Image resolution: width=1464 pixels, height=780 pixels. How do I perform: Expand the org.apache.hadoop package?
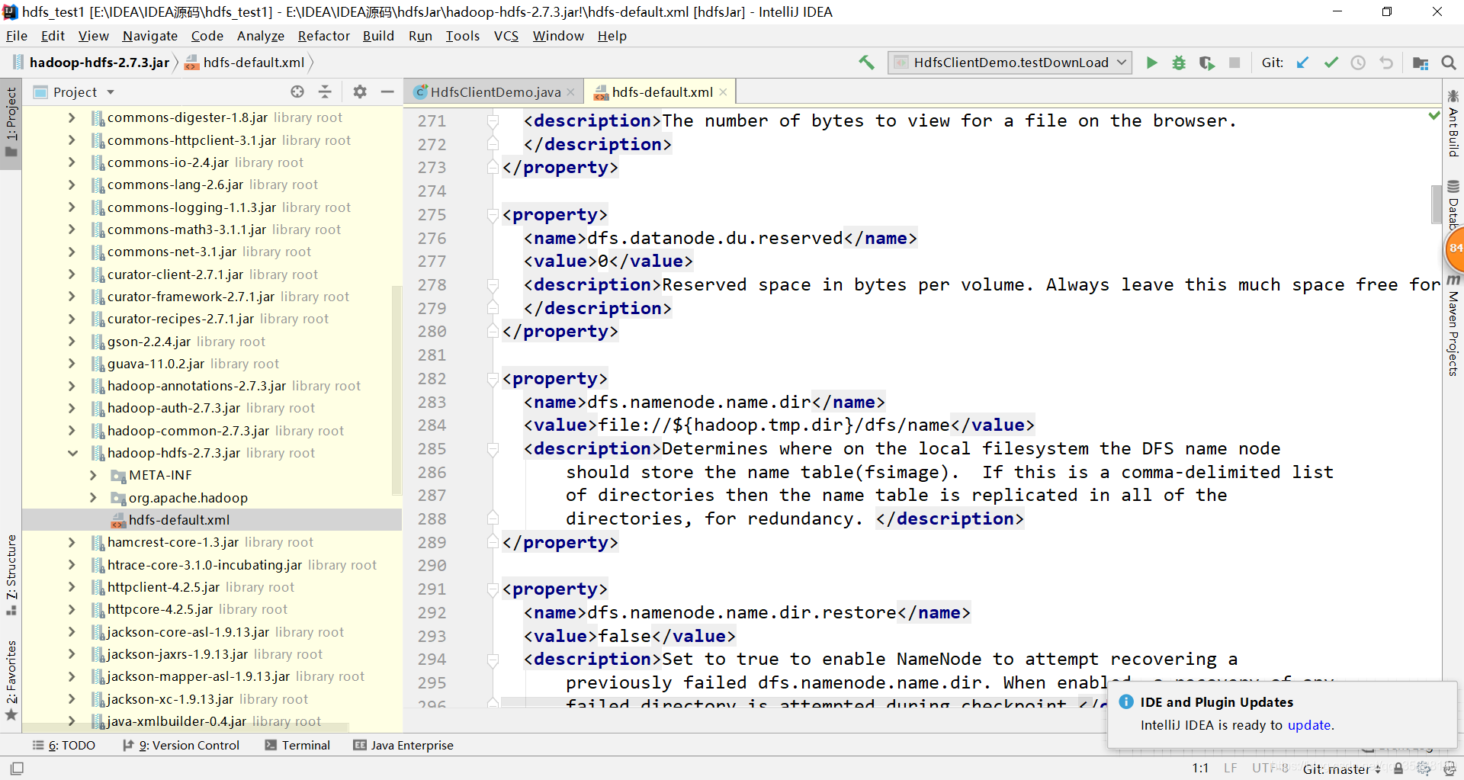click(x=93, y=498)
